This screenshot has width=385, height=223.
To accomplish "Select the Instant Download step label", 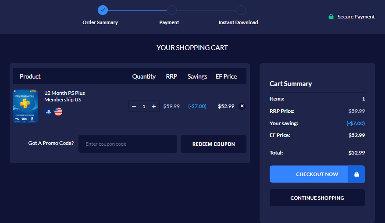I will [238, 22].
